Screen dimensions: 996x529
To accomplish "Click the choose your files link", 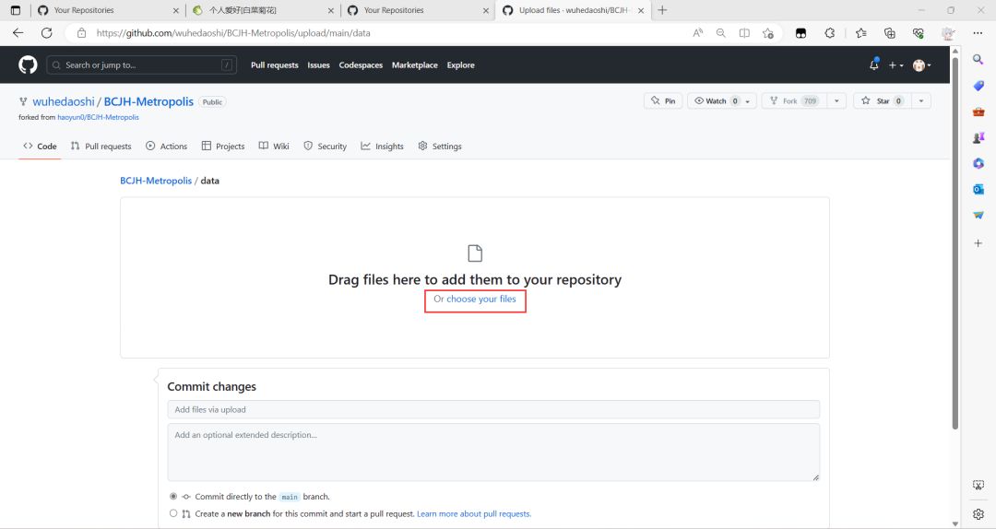I will [x=480, y=300].
